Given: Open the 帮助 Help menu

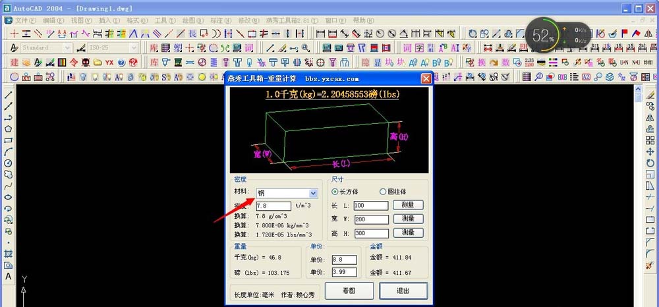Looking at the screenshot, I should click(364, 20).
